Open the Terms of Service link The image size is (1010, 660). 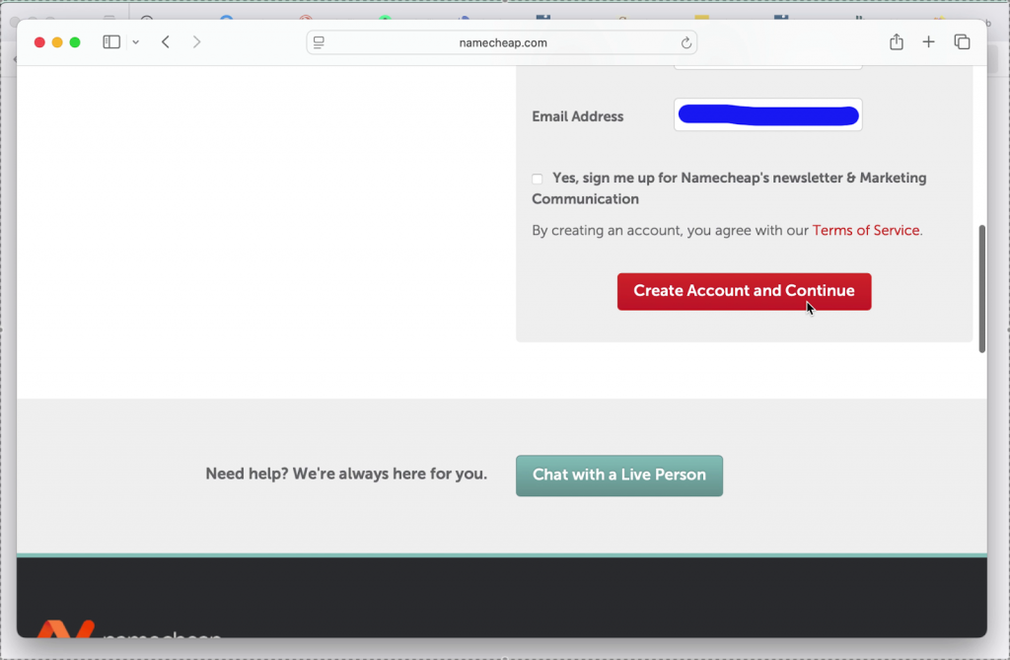(865, 230)
